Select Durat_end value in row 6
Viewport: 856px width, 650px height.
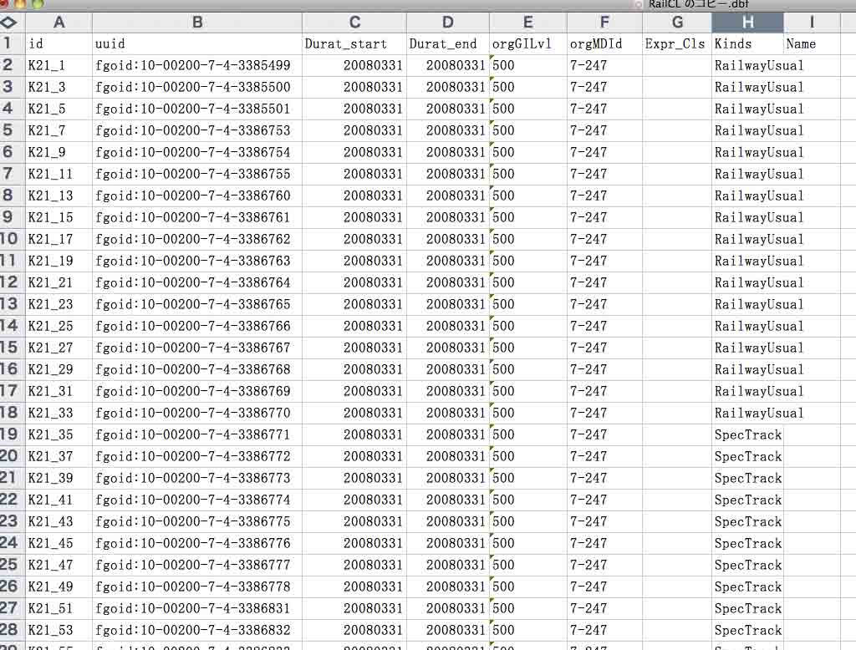point(448,152)
